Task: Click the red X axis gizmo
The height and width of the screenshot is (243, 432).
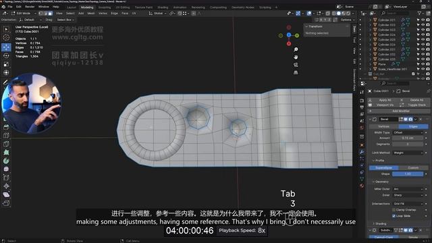Action: [x=289, y=43]
